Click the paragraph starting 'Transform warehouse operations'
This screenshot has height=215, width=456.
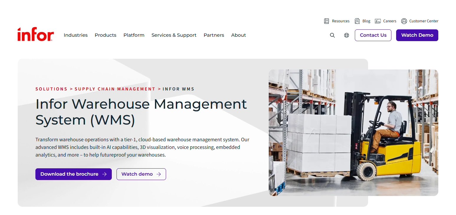tap(142, 147)
